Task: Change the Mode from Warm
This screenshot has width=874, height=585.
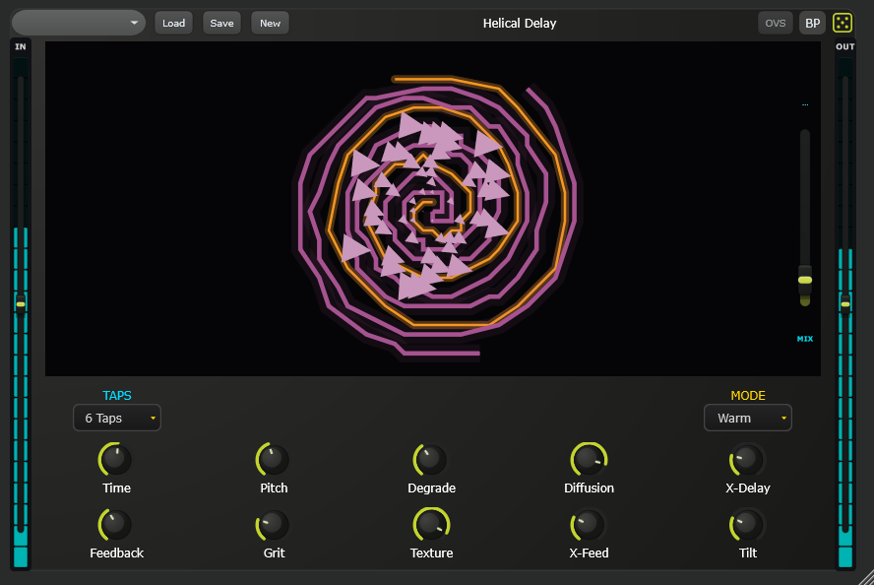Action: (747, 418)
